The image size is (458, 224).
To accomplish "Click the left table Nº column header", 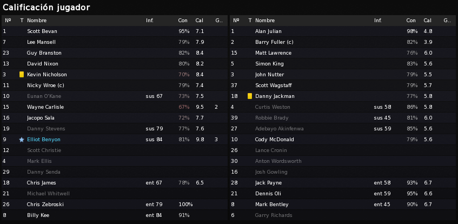I will pos(8,21).
